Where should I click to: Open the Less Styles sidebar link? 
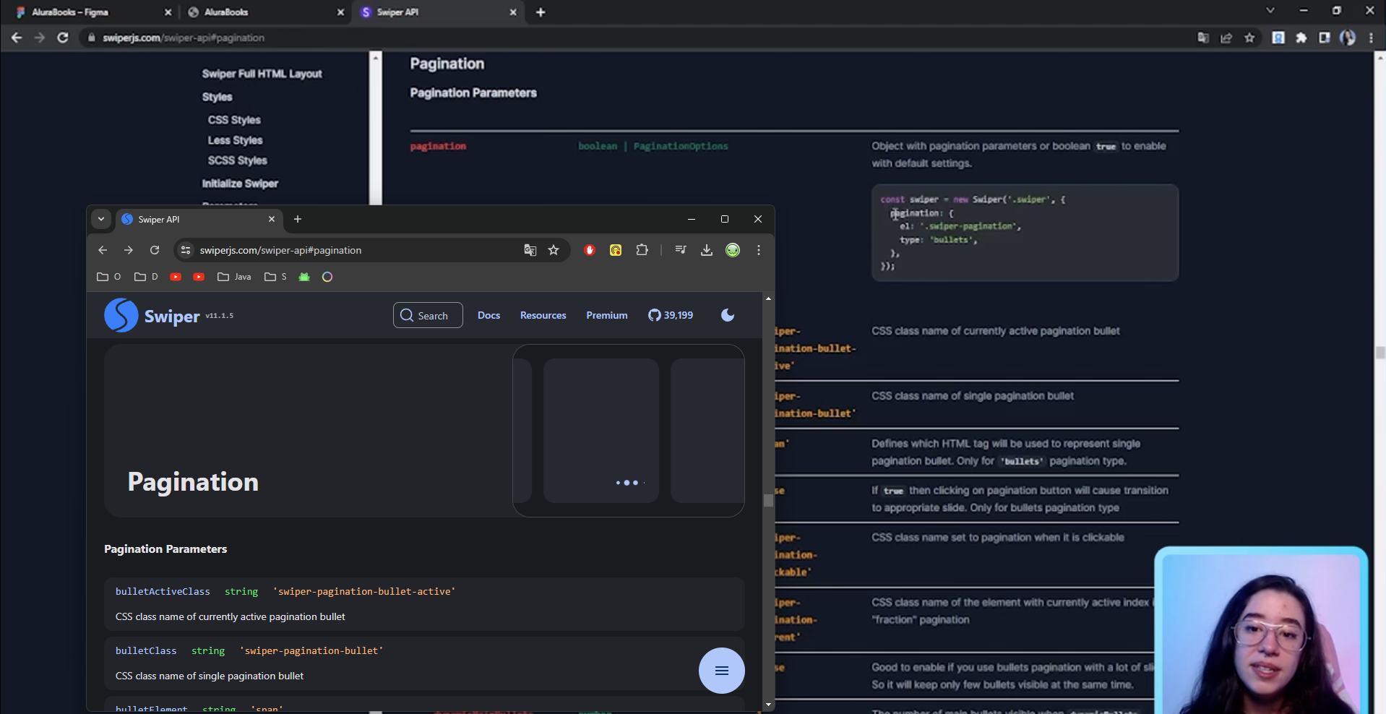click(x=235, y=140)
